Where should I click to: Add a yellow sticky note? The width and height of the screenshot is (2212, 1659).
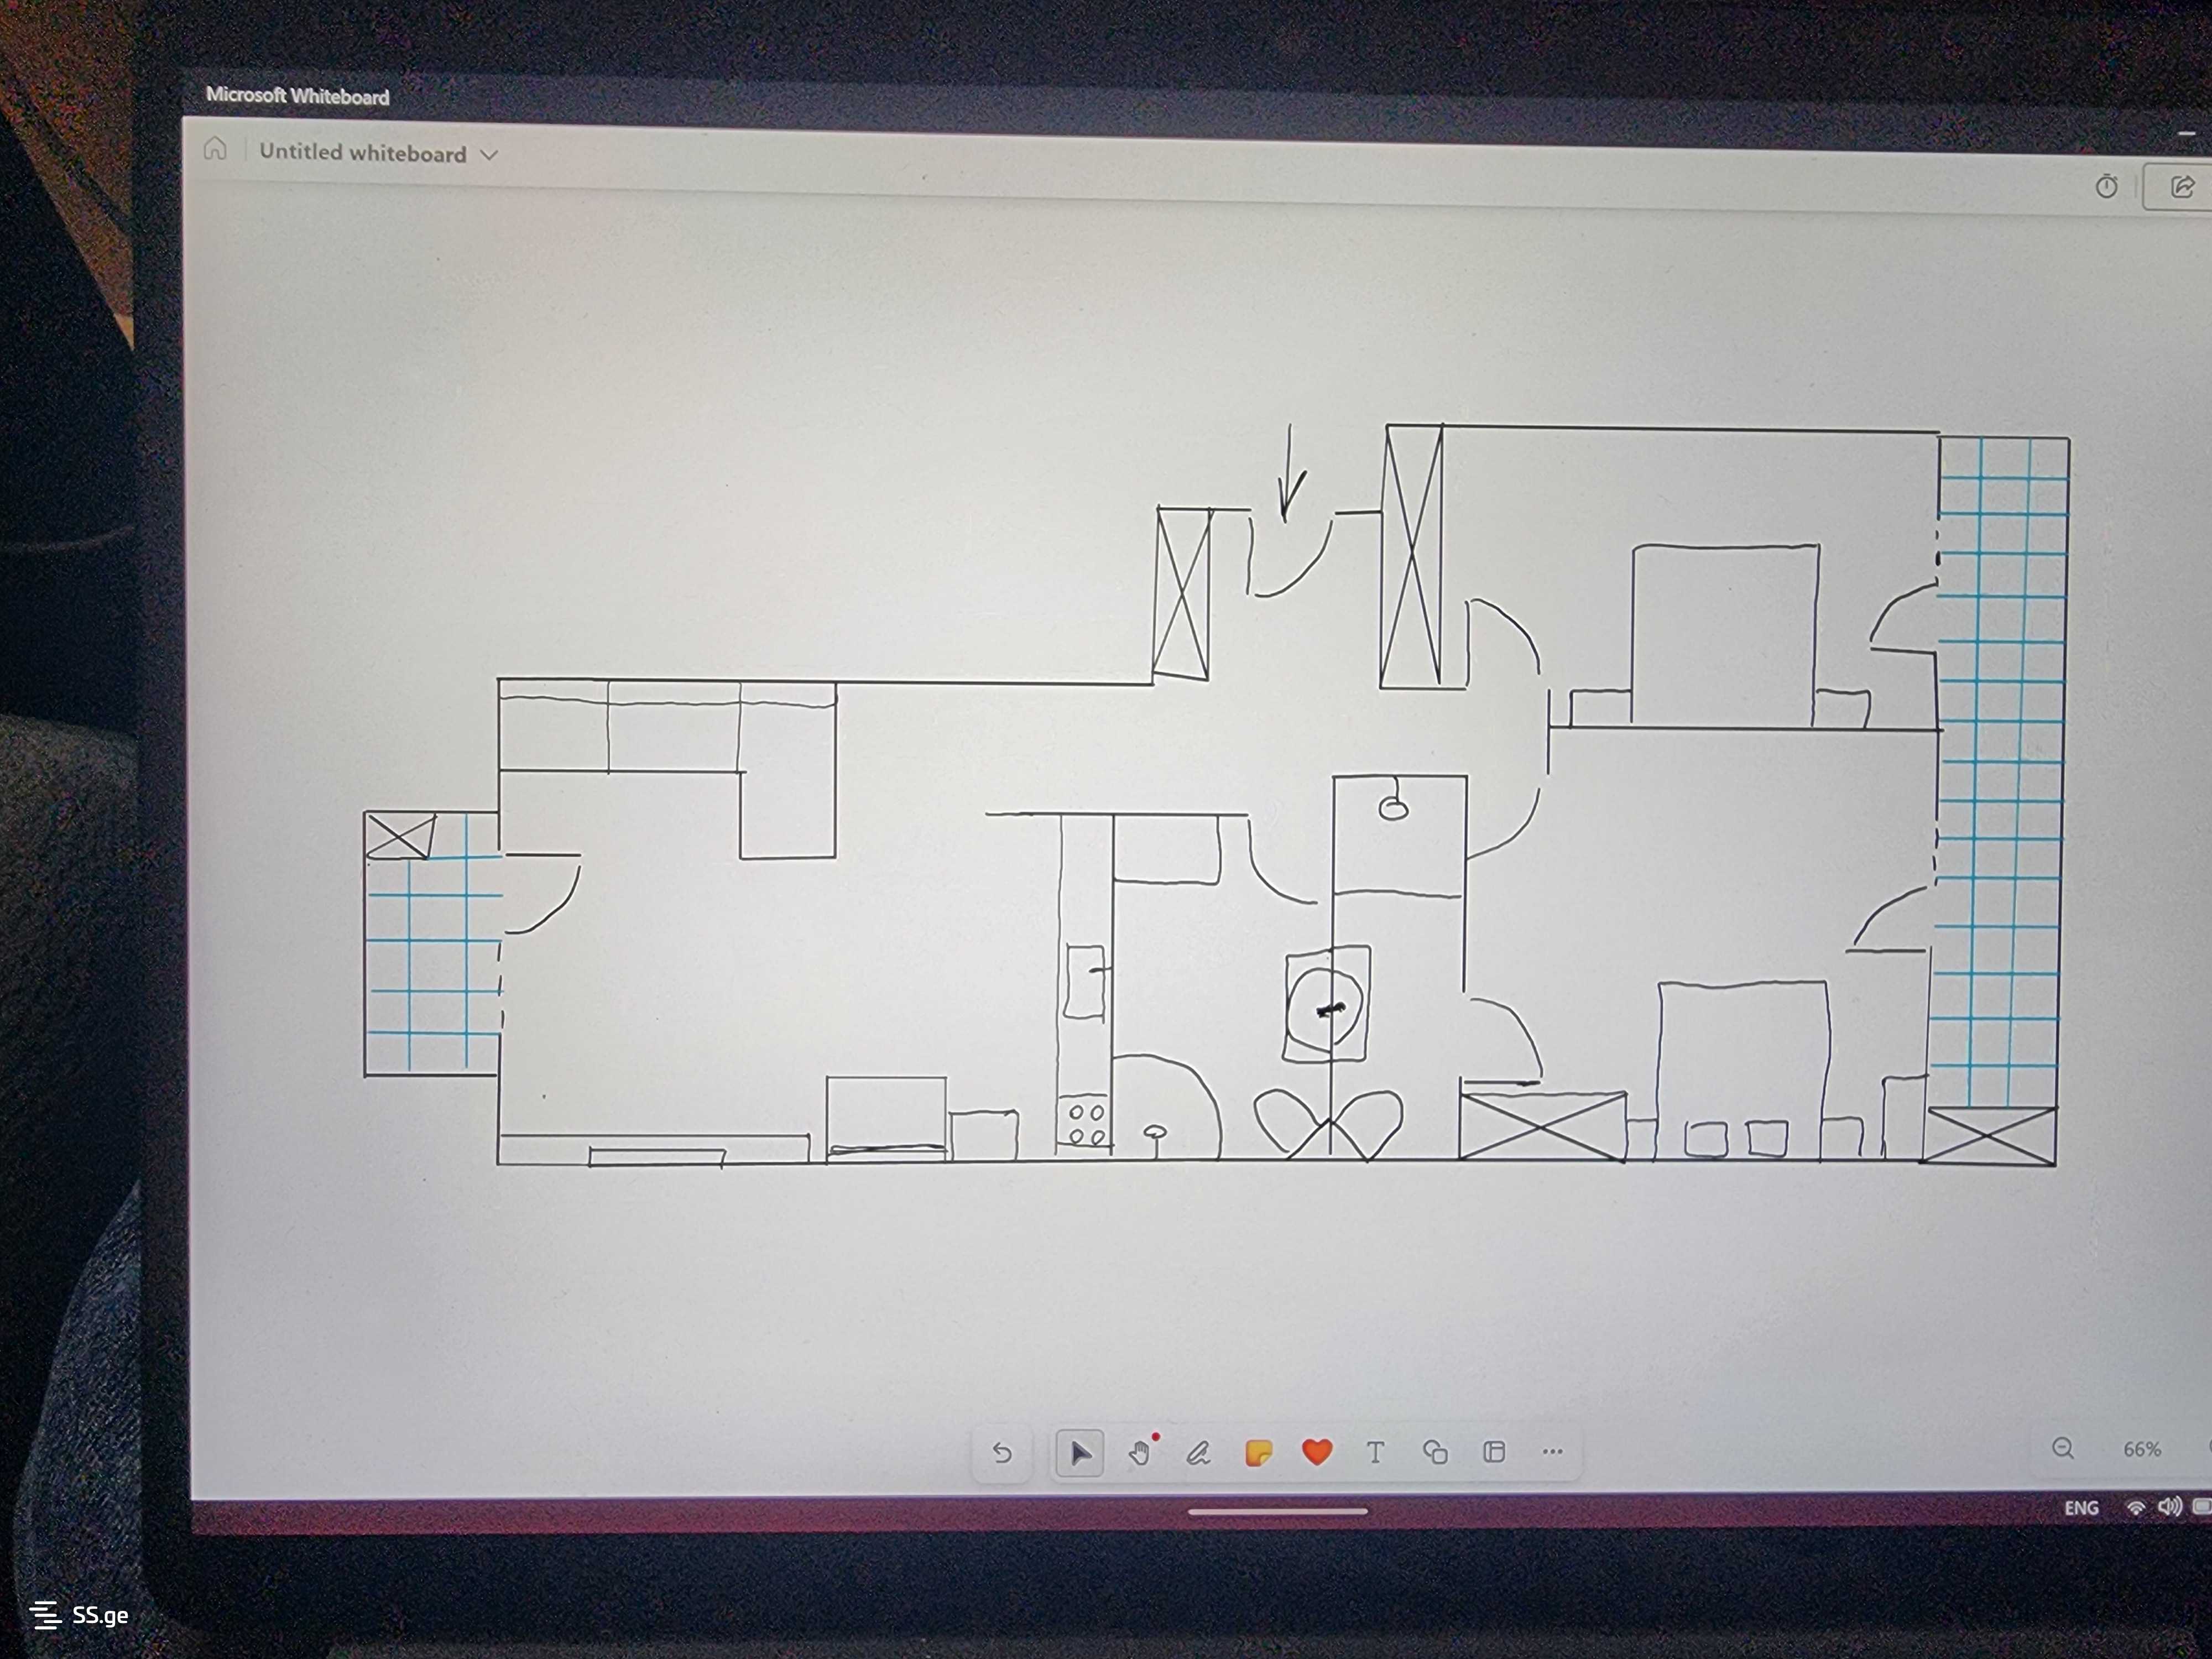click(1258, 1452)
